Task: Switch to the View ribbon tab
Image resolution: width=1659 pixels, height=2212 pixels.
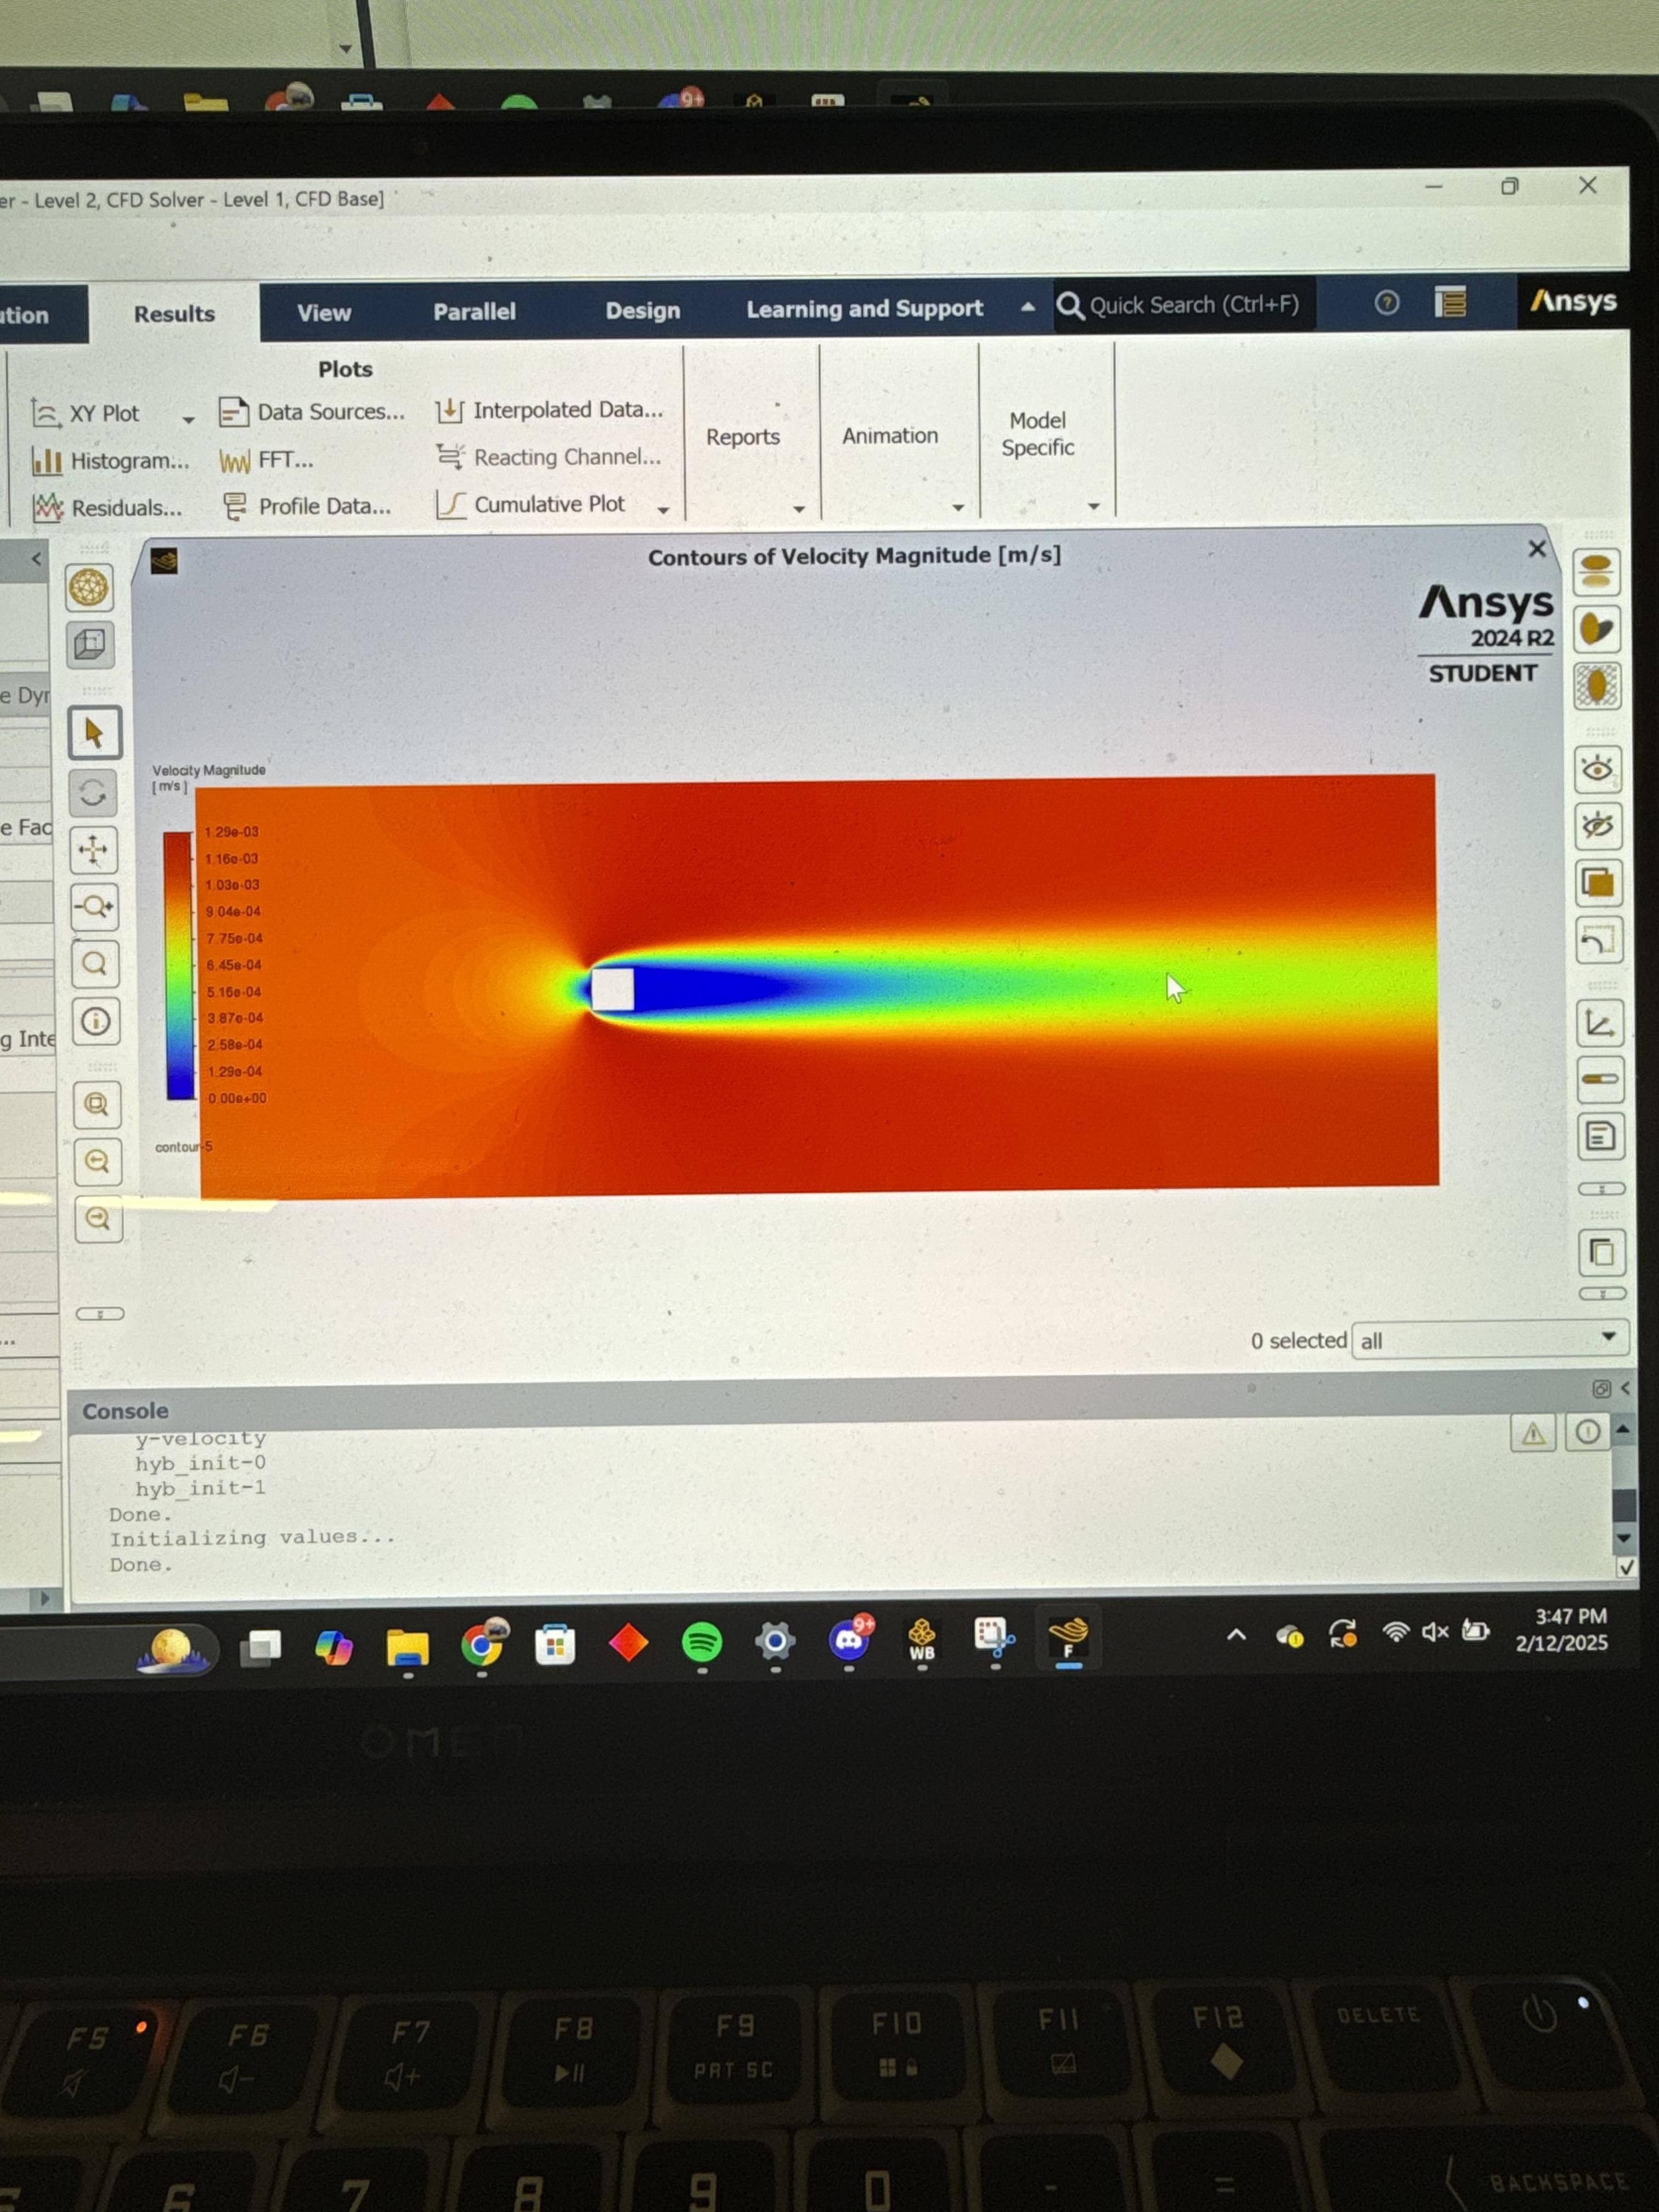Action: [324, 313]
